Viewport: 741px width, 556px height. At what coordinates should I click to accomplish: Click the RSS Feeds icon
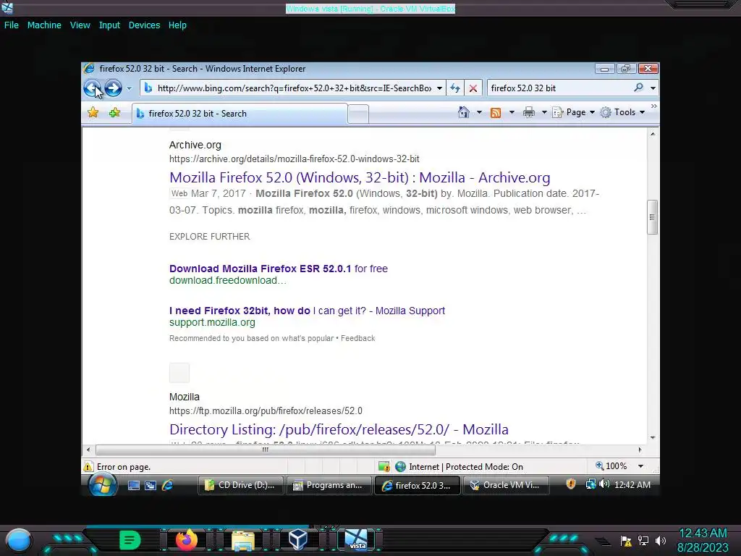pyautogui.click(x=496, y=112)
